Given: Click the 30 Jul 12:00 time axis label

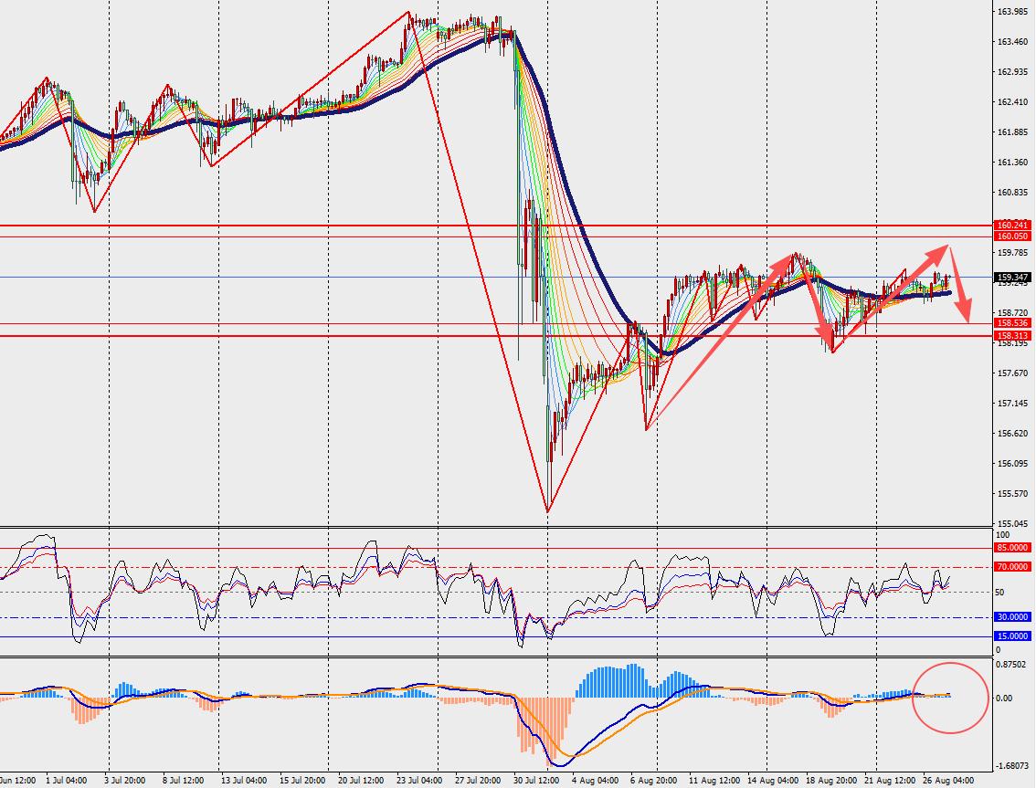Looking at the screenshot, I should point(536,781).
